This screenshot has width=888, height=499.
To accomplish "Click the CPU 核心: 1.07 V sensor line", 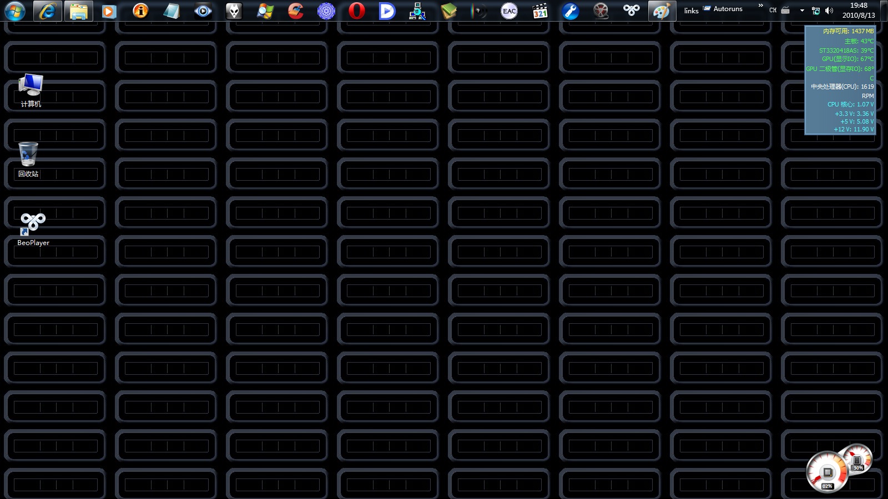I will coord(850,104).
